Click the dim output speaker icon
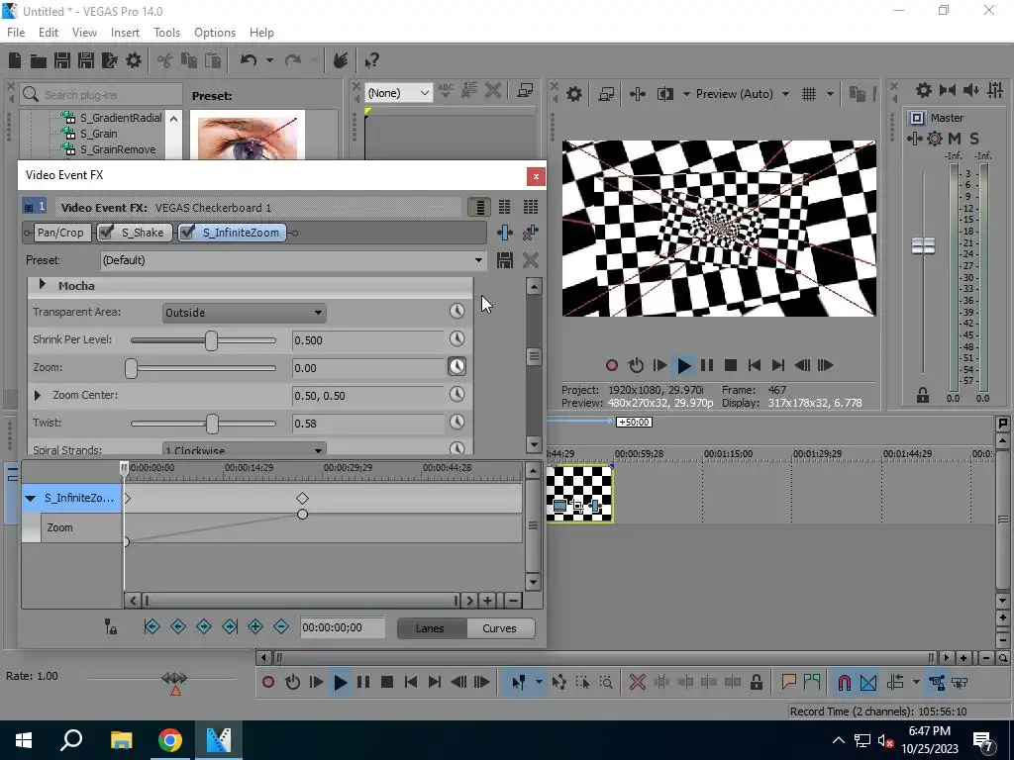The image size is (1014, 760). coord(971,90)
